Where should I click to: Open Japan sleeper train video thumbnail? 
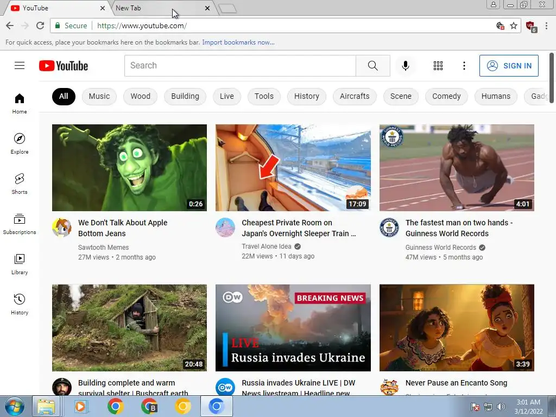(x=293, y=168)
